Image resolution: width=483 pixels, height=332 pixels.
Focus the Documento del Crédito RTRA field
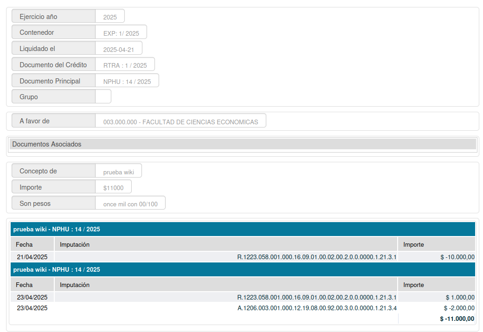click(125, 65)
